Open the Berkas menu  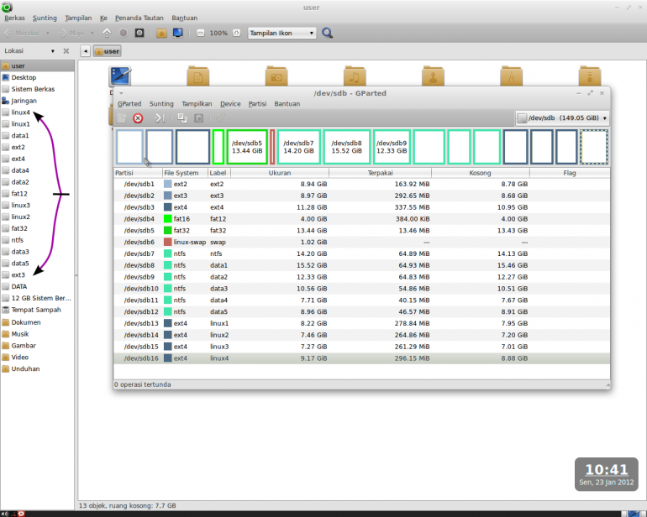click(14, 18)
